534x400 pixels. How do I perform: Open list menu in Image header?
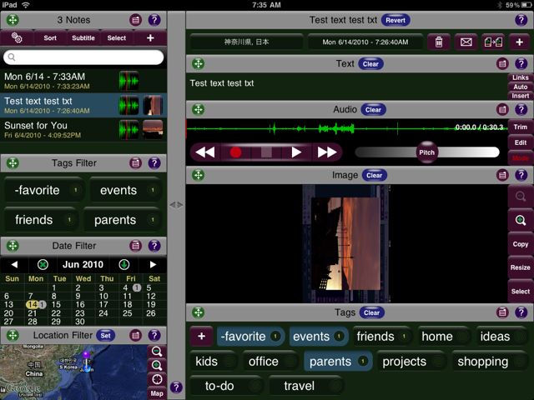(x=502, y=175)
